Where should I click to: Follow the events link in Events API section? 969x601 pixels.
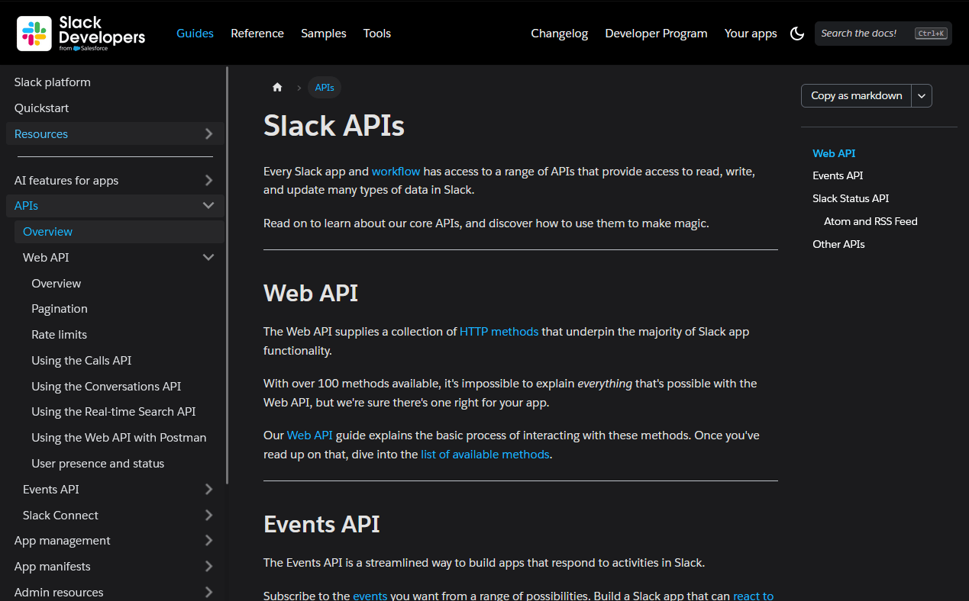(370, 596)
